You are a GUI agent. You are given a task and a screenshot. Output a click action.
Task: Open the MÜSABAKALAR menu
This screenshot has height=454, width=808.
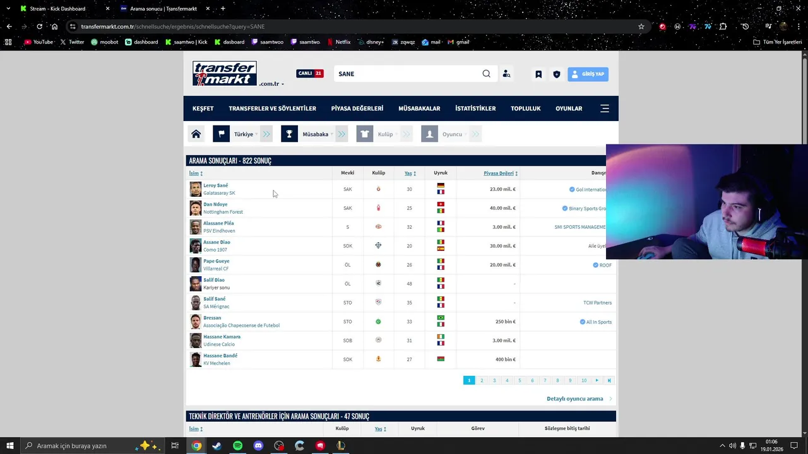(419, 108)
